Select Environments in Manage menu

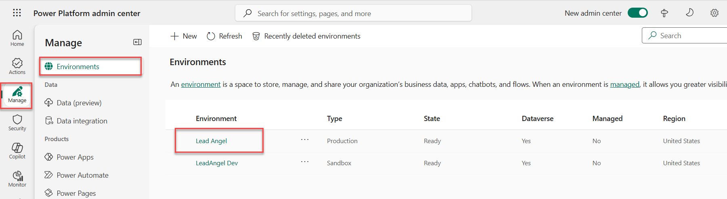pos(91,66)
